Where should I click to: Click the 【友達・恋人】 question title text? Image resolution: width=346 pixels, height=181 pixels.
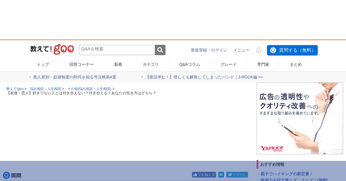pos(81,93)
